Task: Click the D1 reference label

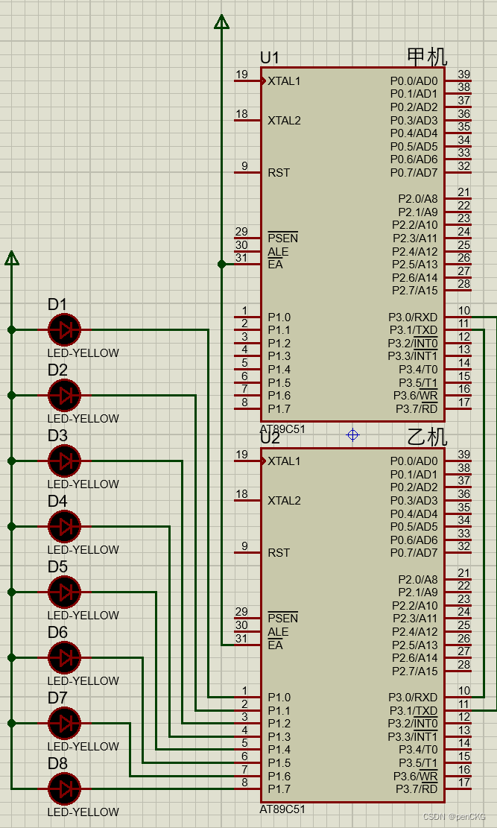Action: 57,305
